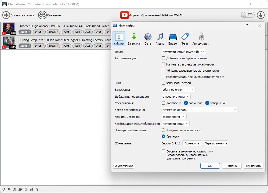Open the "за все время" history dropdown
This screenshot has height=193, width=268.
174,116
